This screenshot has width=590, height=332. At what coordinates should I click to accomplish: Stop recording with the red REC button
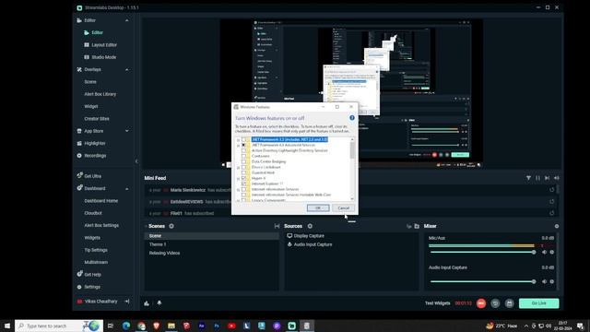point(481,303)
